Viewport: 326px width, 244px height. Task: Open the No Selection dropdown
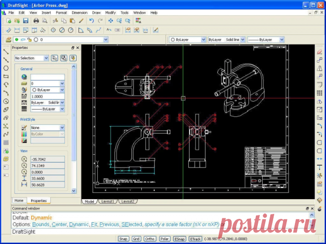coord(46,58)
